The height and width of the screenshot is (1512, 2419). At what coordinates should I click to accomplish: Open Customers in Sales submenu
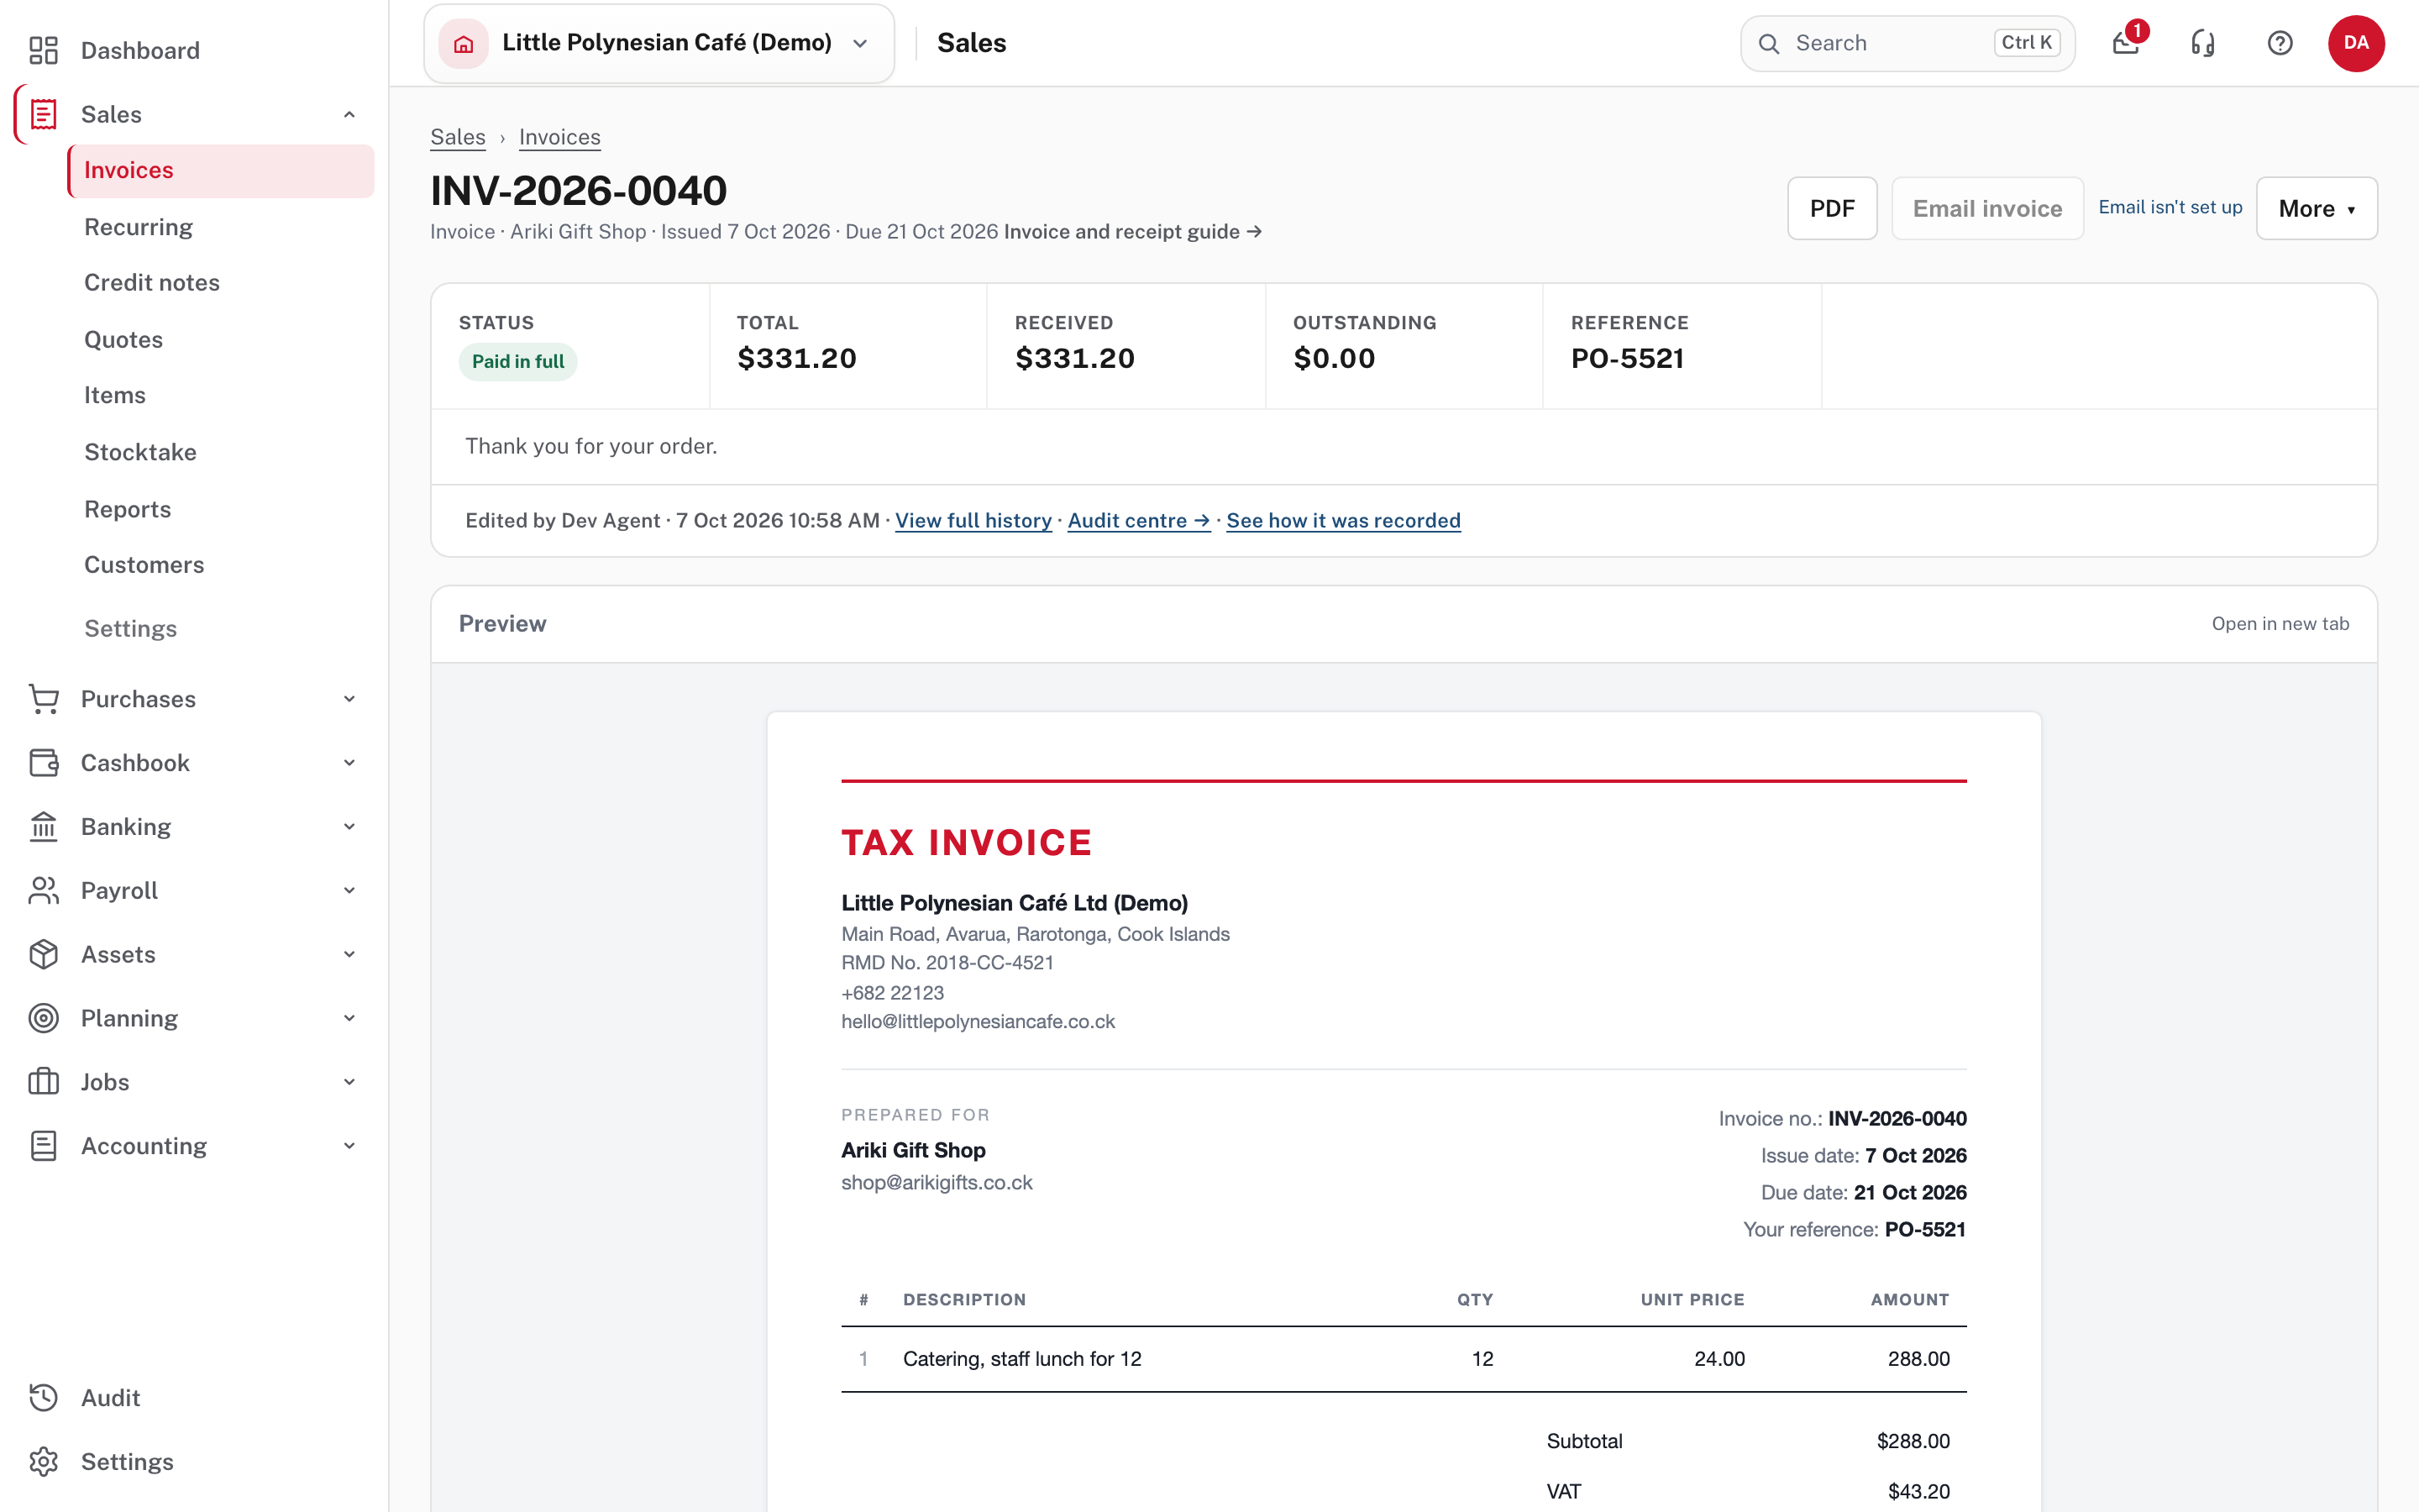pyautogui.click(x=144, y=565)
